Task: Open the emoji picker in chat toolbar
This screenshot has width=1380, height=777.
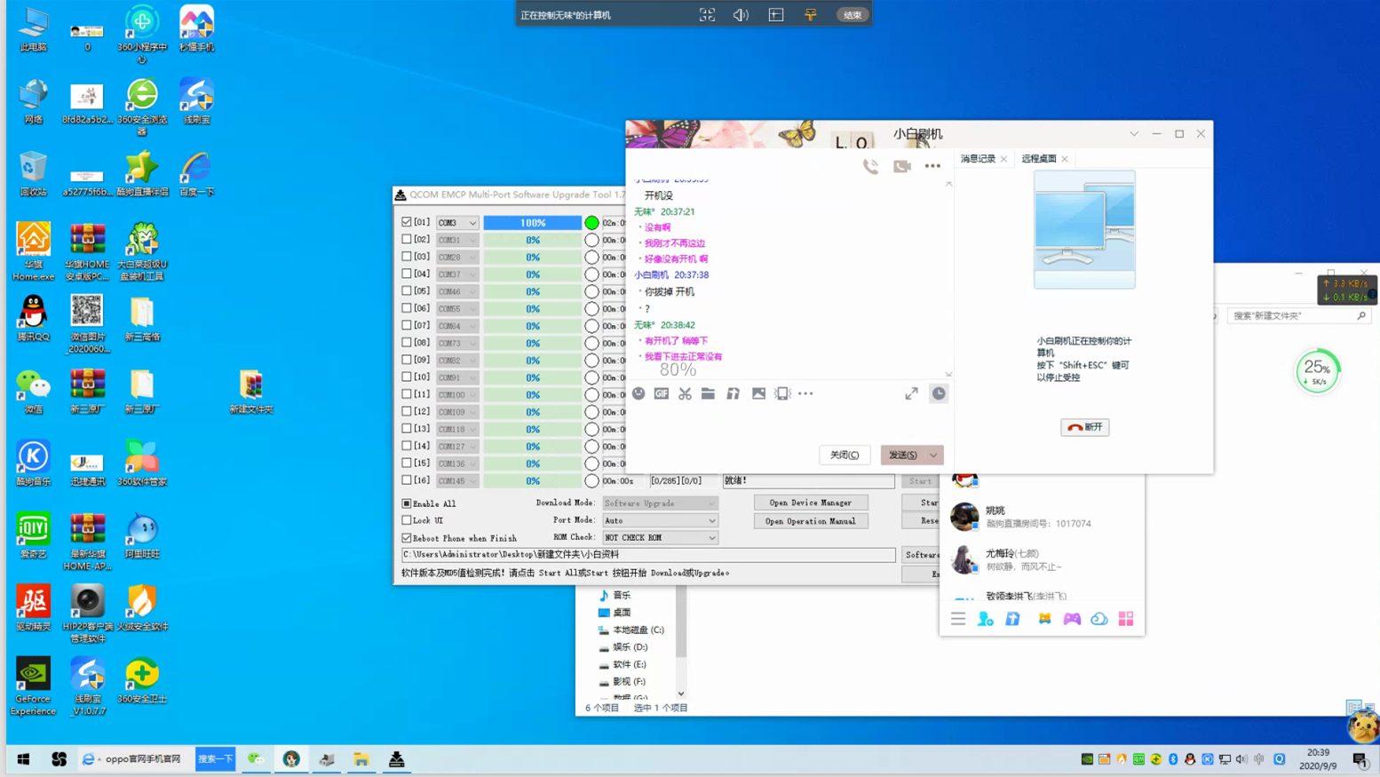Action: tap(638, 393)
